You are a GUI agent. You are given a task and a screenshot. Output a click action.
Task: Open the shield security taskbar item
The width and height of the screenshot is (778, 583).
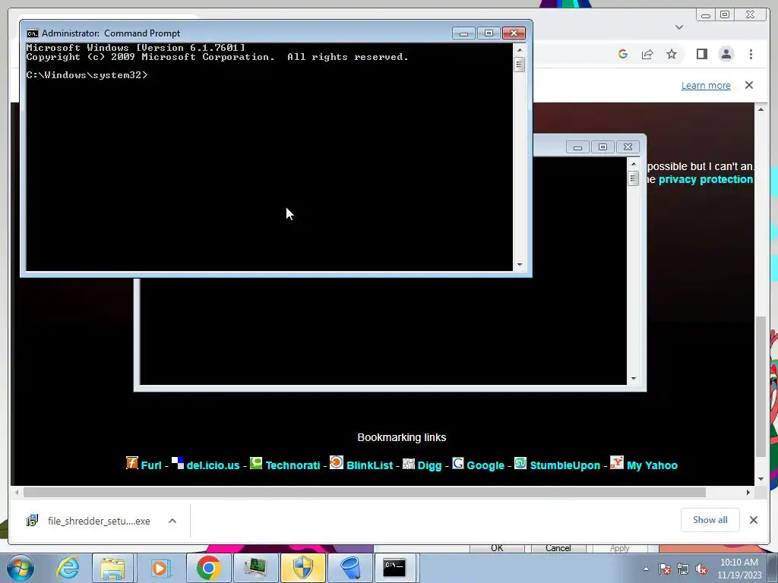click(302, 568)
